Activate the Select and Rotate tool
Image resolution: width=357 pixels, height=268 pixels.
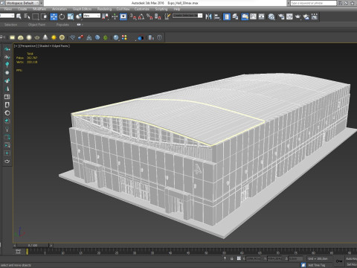pyautogui.click(x=62, y=16)
